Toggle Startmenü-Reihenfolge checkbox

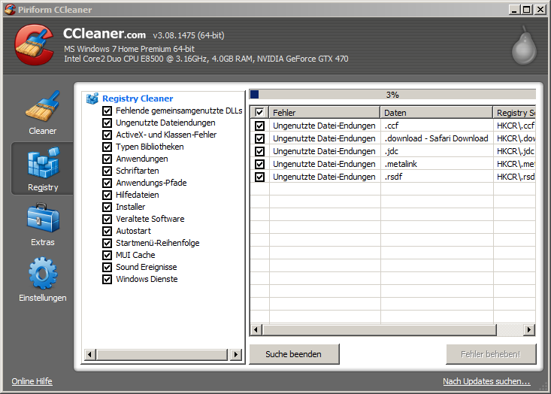[107, 243]
